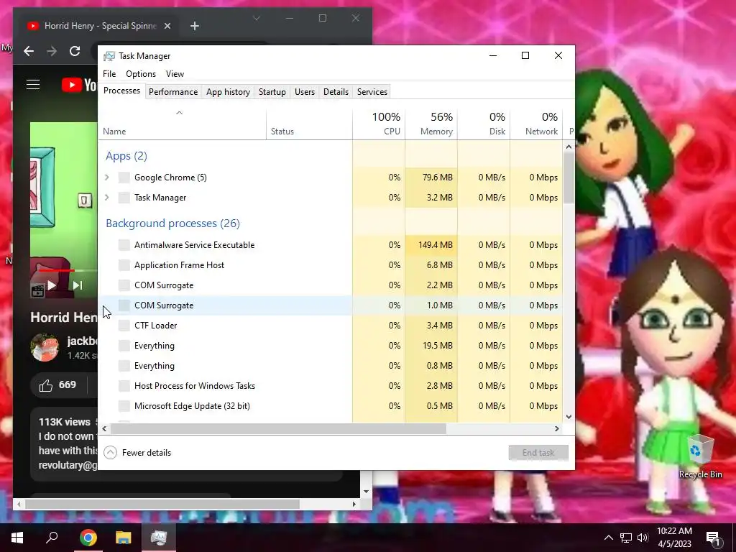Collapse to Fewer details
This screenshot has height=552, width=736.
coord(137,453)
